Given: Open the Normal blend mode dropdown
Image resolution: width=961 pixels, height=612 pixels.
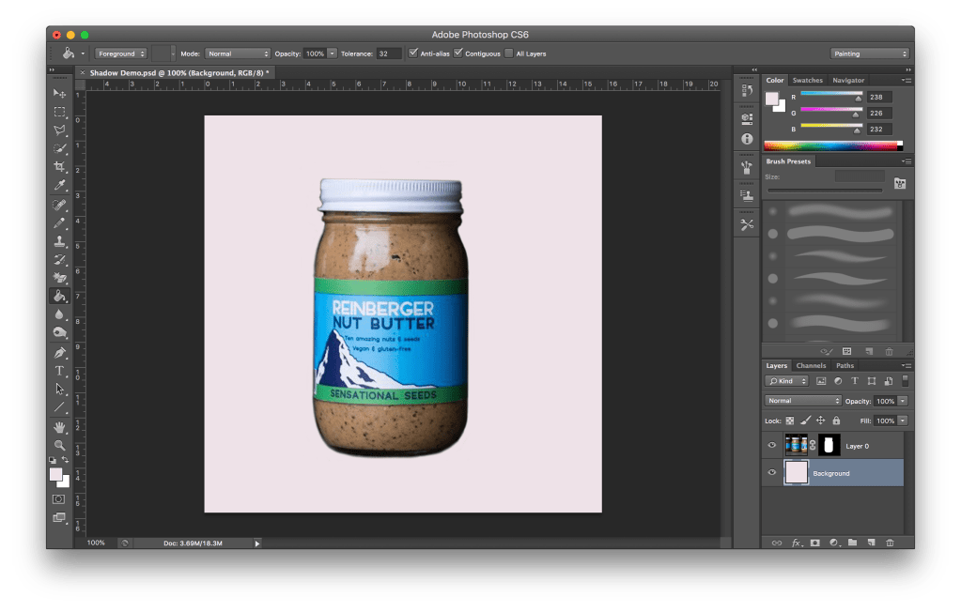Looking at the screenshot, I should pos(803,401).
